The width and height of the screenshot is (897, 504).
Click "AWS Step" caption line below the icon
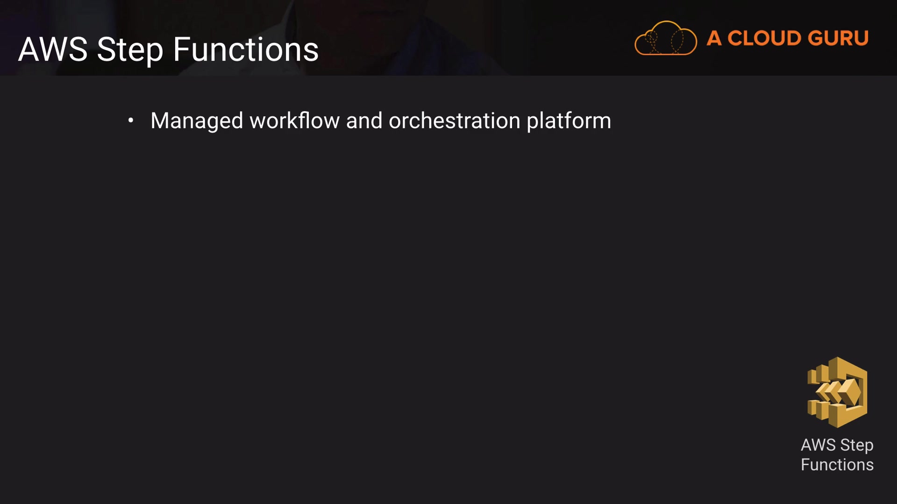point(837,445)
